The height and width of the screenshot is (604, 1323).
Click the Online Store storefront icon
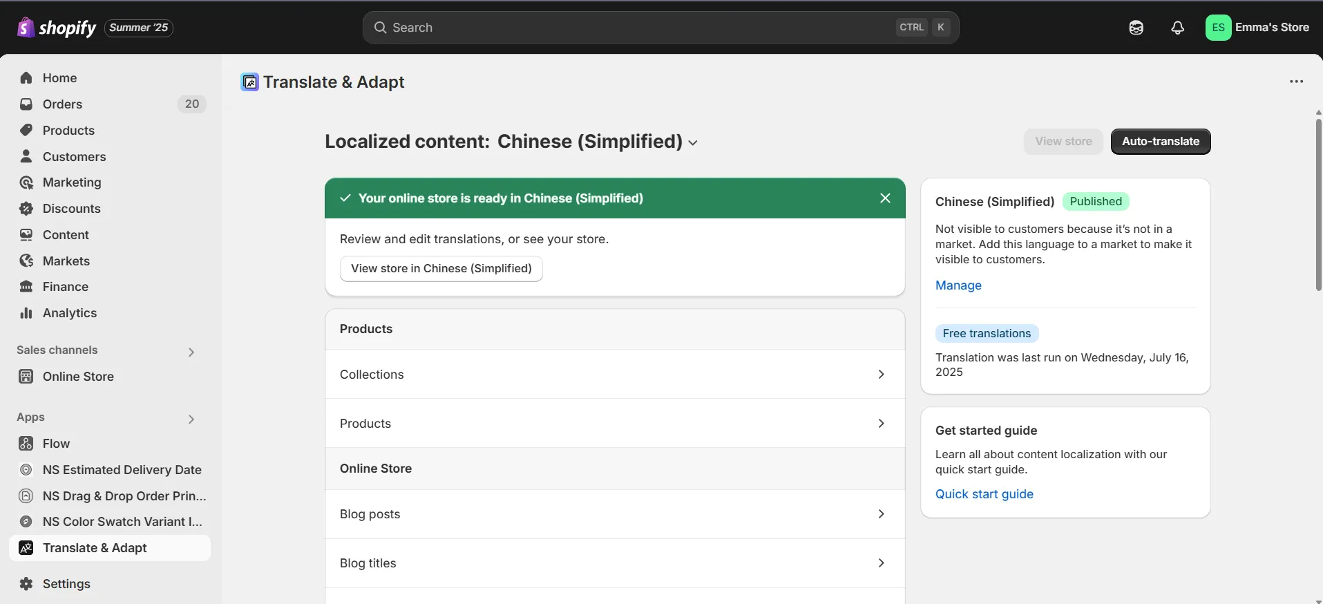click(x=26, y=377)
